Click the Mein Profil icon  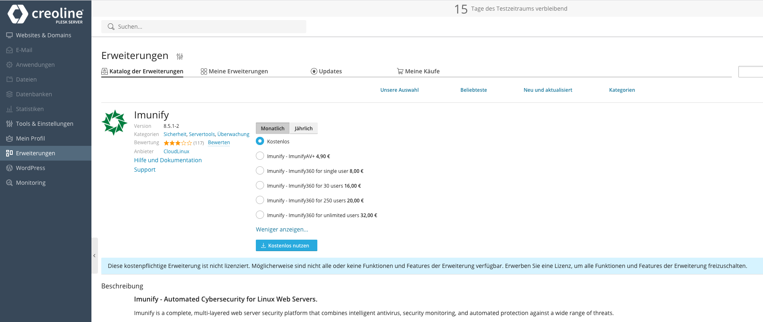[x=9, y=138]
